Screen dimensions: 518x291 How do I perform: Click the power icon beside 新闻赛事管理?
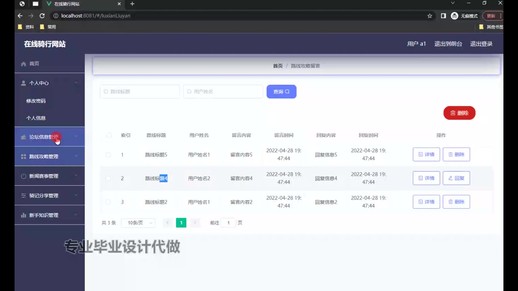(x=23, y=176)
